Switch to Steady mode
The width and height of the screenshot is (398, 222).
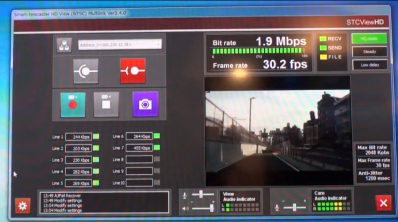(370, 52)
